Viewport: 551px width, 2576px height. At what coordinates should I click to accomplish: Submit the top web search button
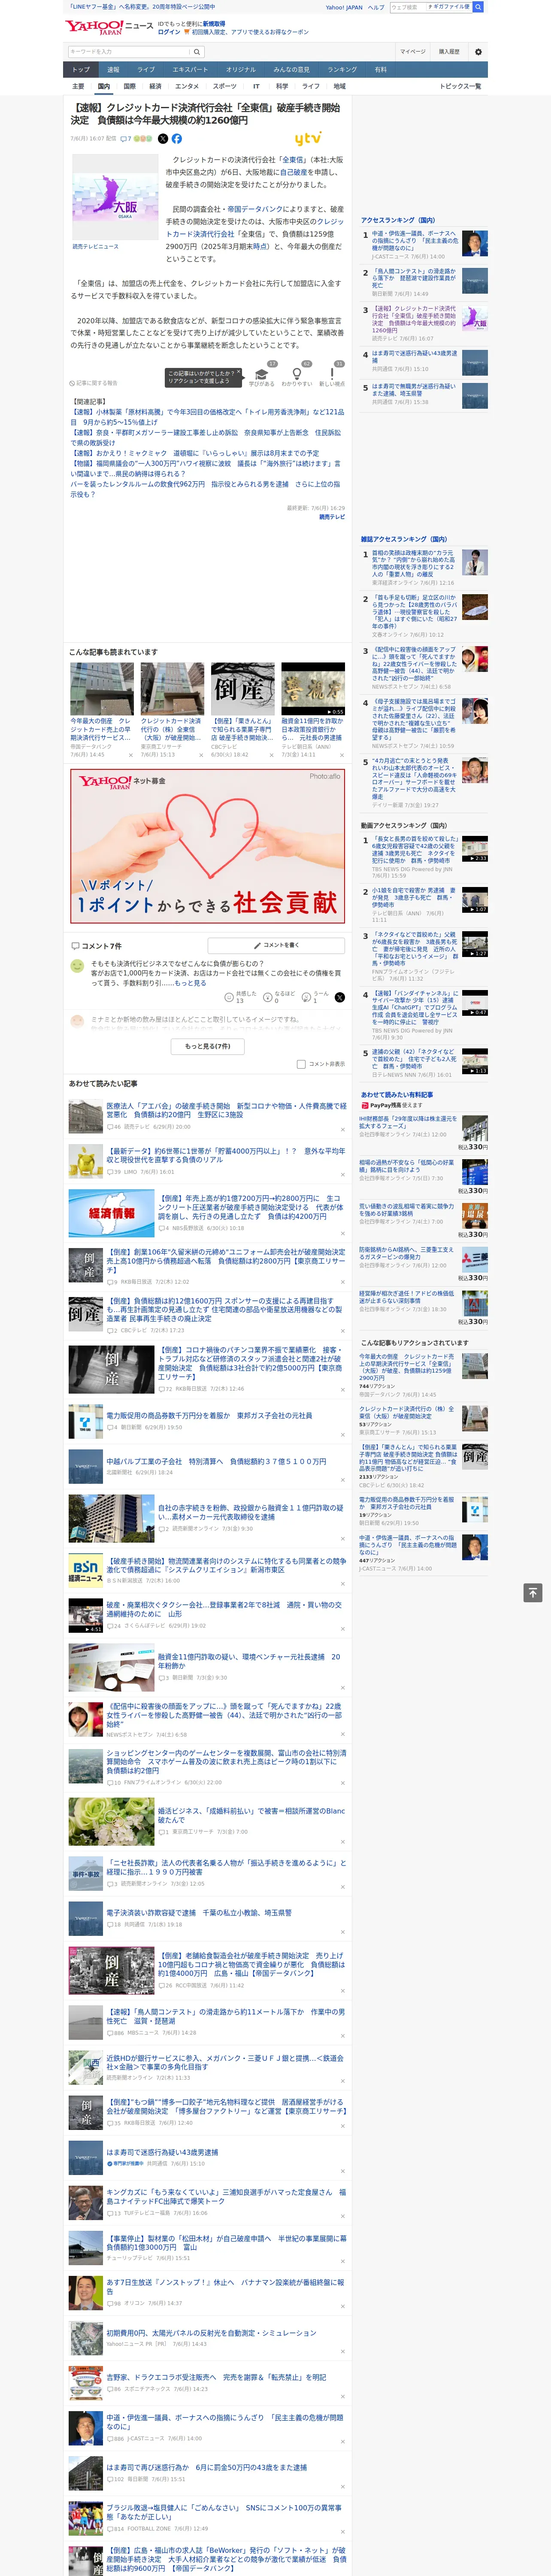478,7
